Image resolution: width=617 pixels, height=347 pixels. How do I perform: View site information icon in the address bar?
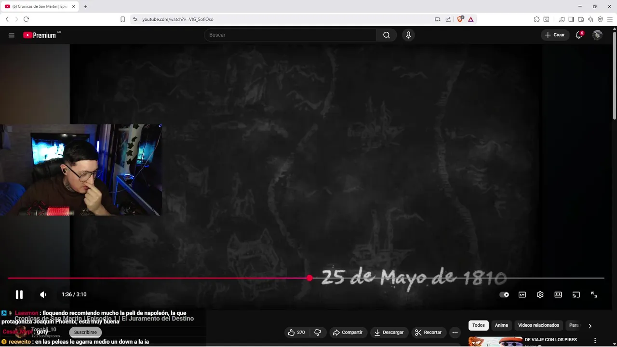[x=135, y=19]
